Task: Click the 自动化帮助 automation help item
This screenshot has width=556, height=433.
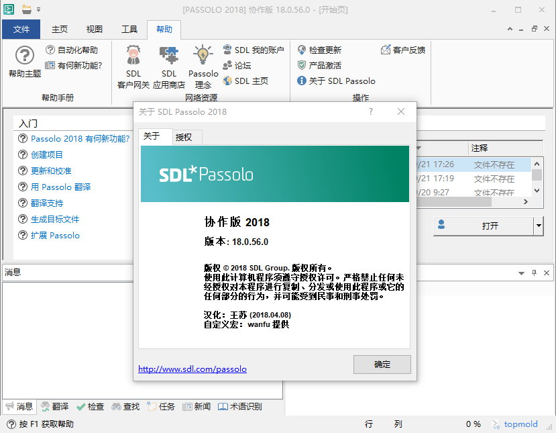Action: click(72, 50)
